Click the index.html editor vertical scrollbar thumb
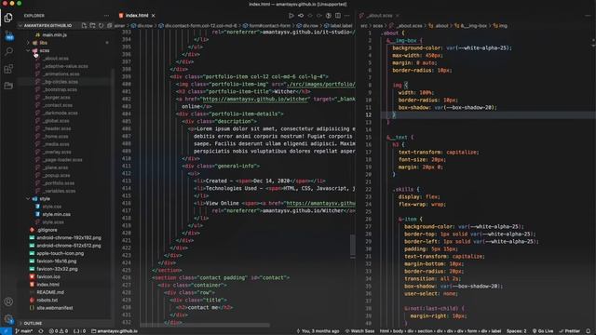The width and height of the screenshot is (596, 335). tap(353, 246)
